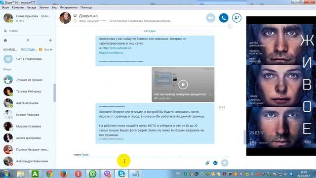Open Елена Крылова's own profile avatar

click(x=8, y=18)
